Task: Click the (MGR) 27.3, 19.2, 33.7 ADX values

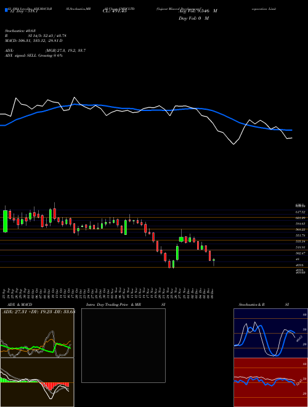Action: pos(65,51)
